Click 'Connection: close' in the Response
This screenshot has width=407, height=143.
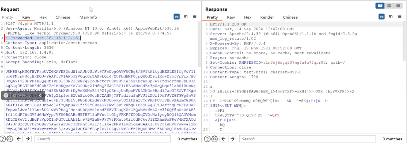(231, 67)
